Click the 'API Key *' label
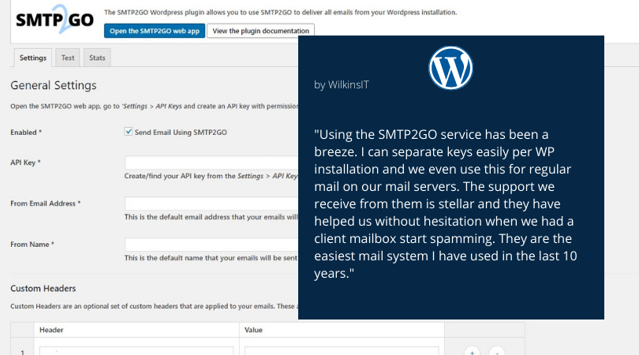This screenshot has width=639, height=355. tap(25, 163)
